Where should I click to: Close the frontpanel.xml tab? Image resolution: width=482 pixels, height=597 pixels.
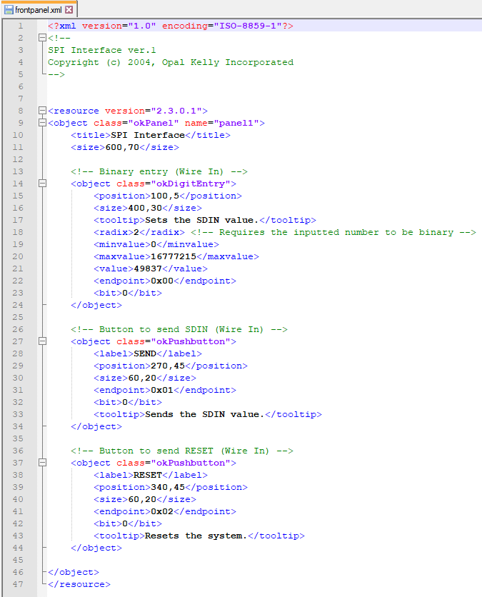pyautogui.click(x=69, y=9)
